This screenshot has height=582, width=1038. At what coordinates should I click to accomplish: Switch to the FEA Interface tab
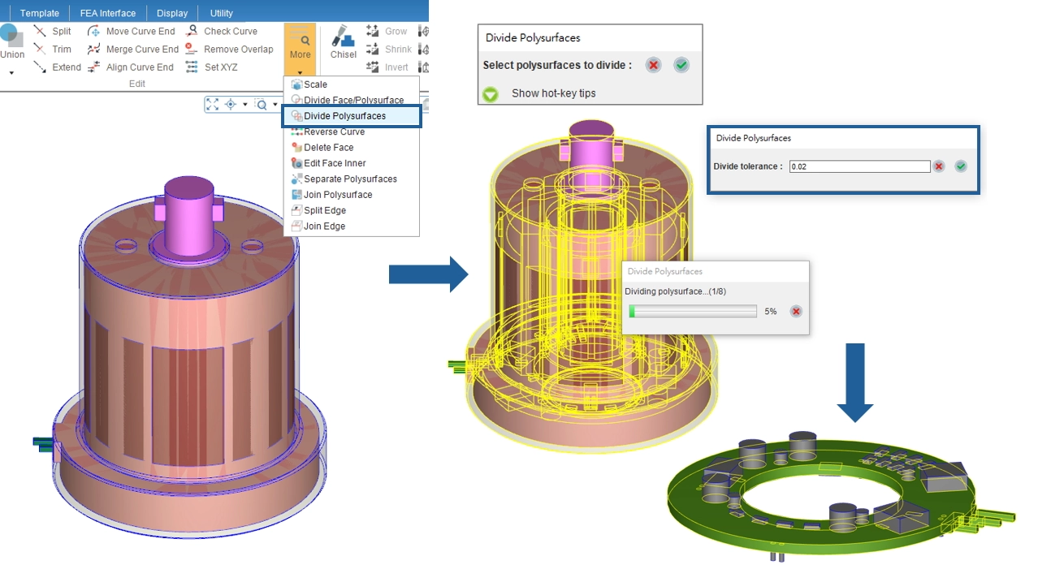point(107,13)
